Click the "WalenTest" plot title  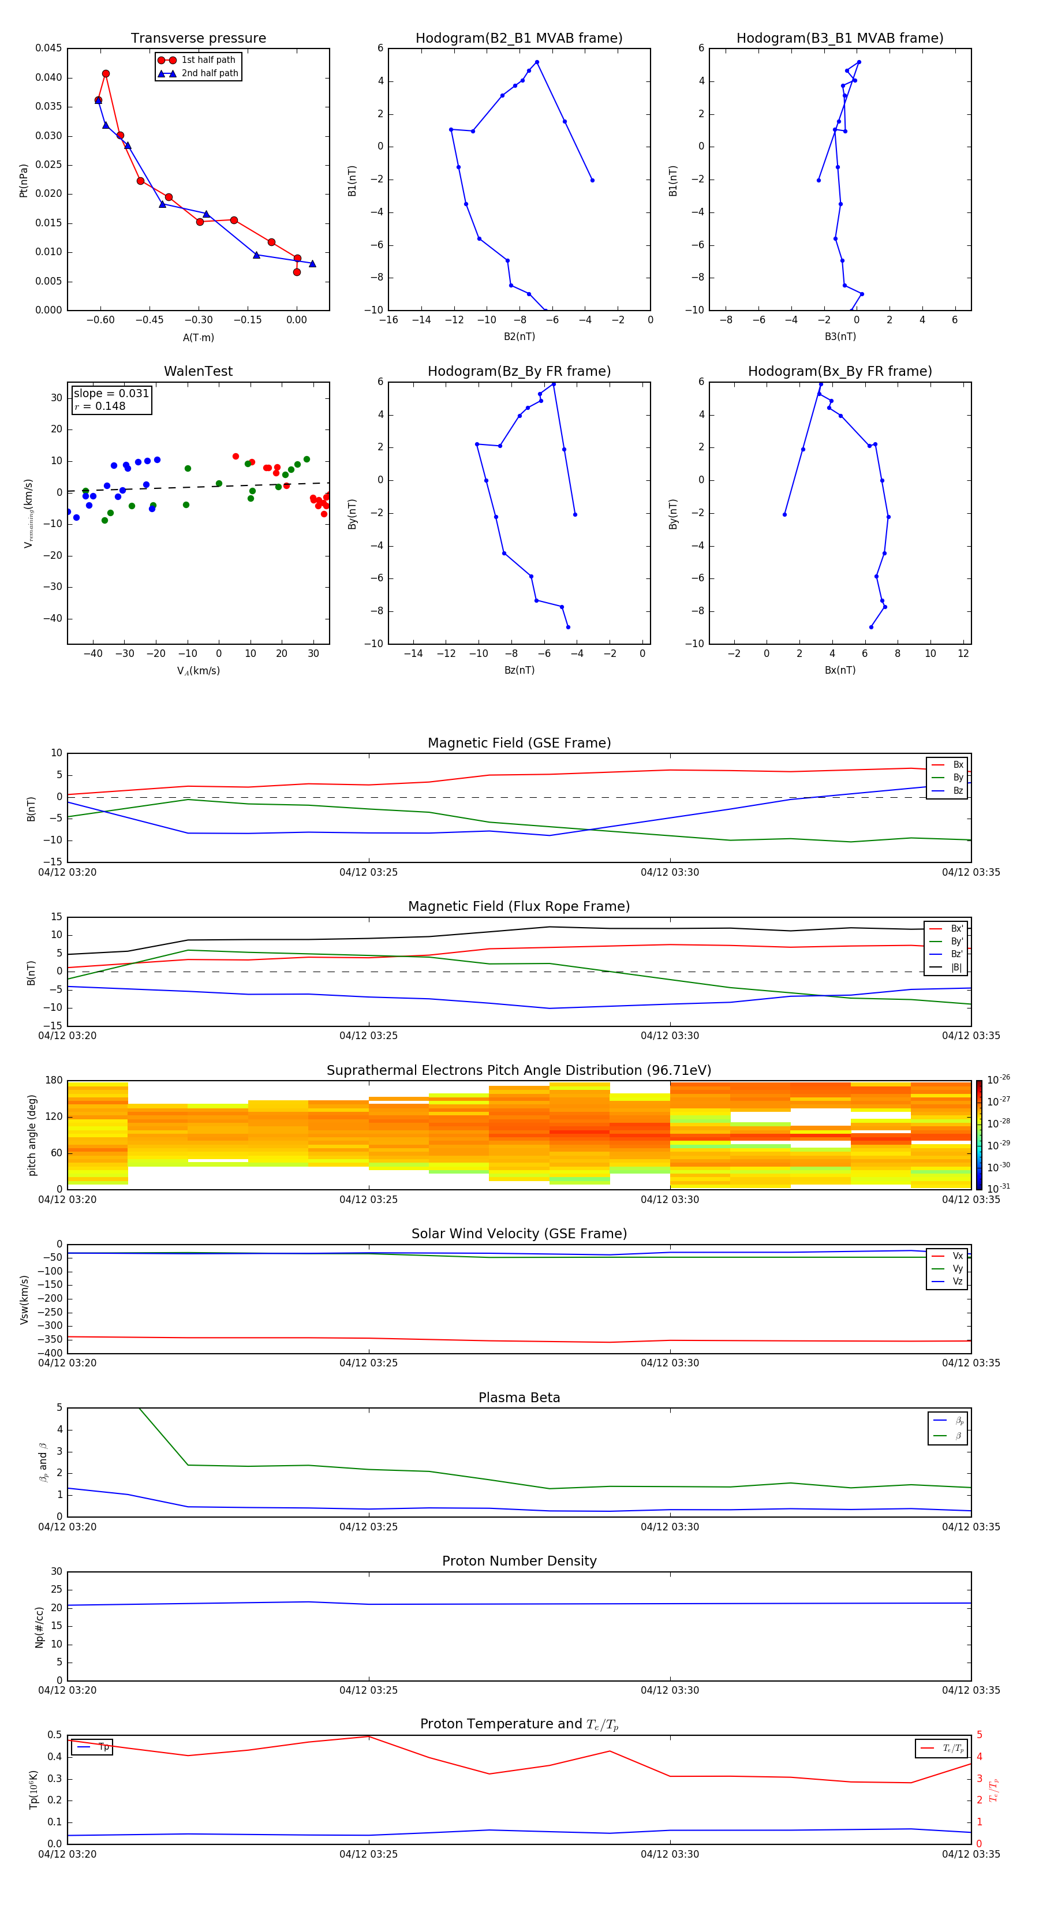click(198, 371)
